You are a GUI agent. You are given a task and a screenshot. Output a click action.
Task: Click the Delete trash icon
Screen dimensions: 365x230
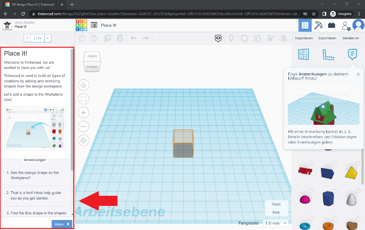coord(120,38)
